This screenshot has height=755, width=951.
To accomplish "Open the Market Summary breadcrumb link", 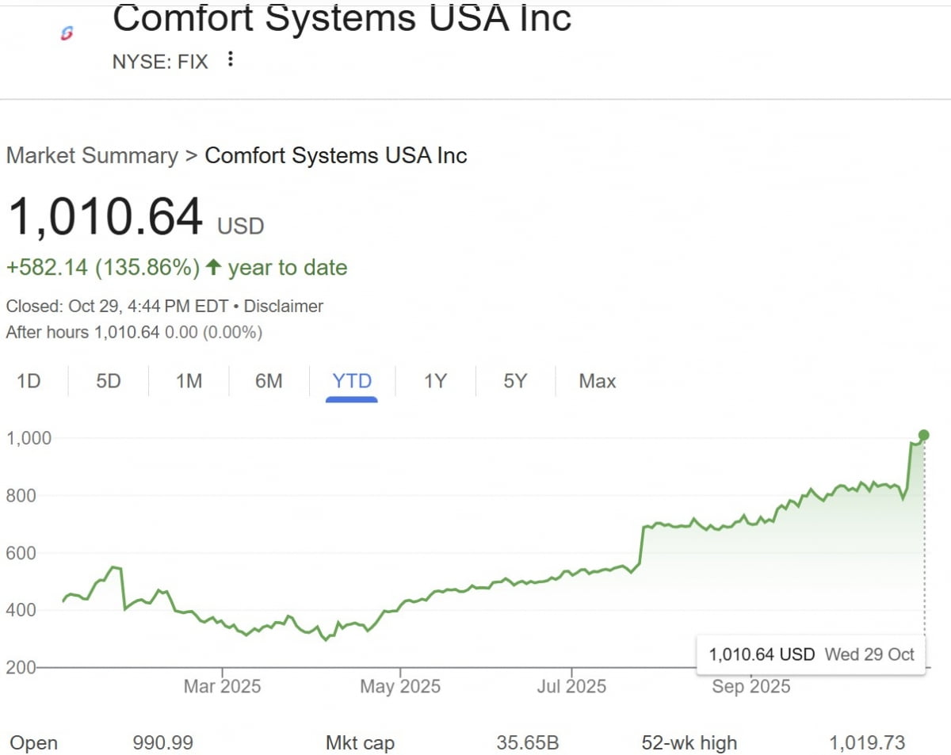I will (x=92, y=155).
